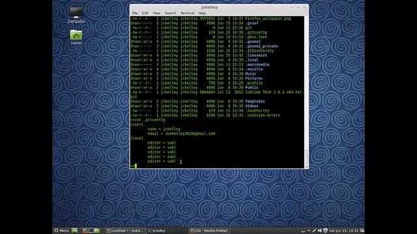This screenshot has height=234, width=417.
Task: Click the email line with JoeKelley2020@gmail.com
Action: 181,133
